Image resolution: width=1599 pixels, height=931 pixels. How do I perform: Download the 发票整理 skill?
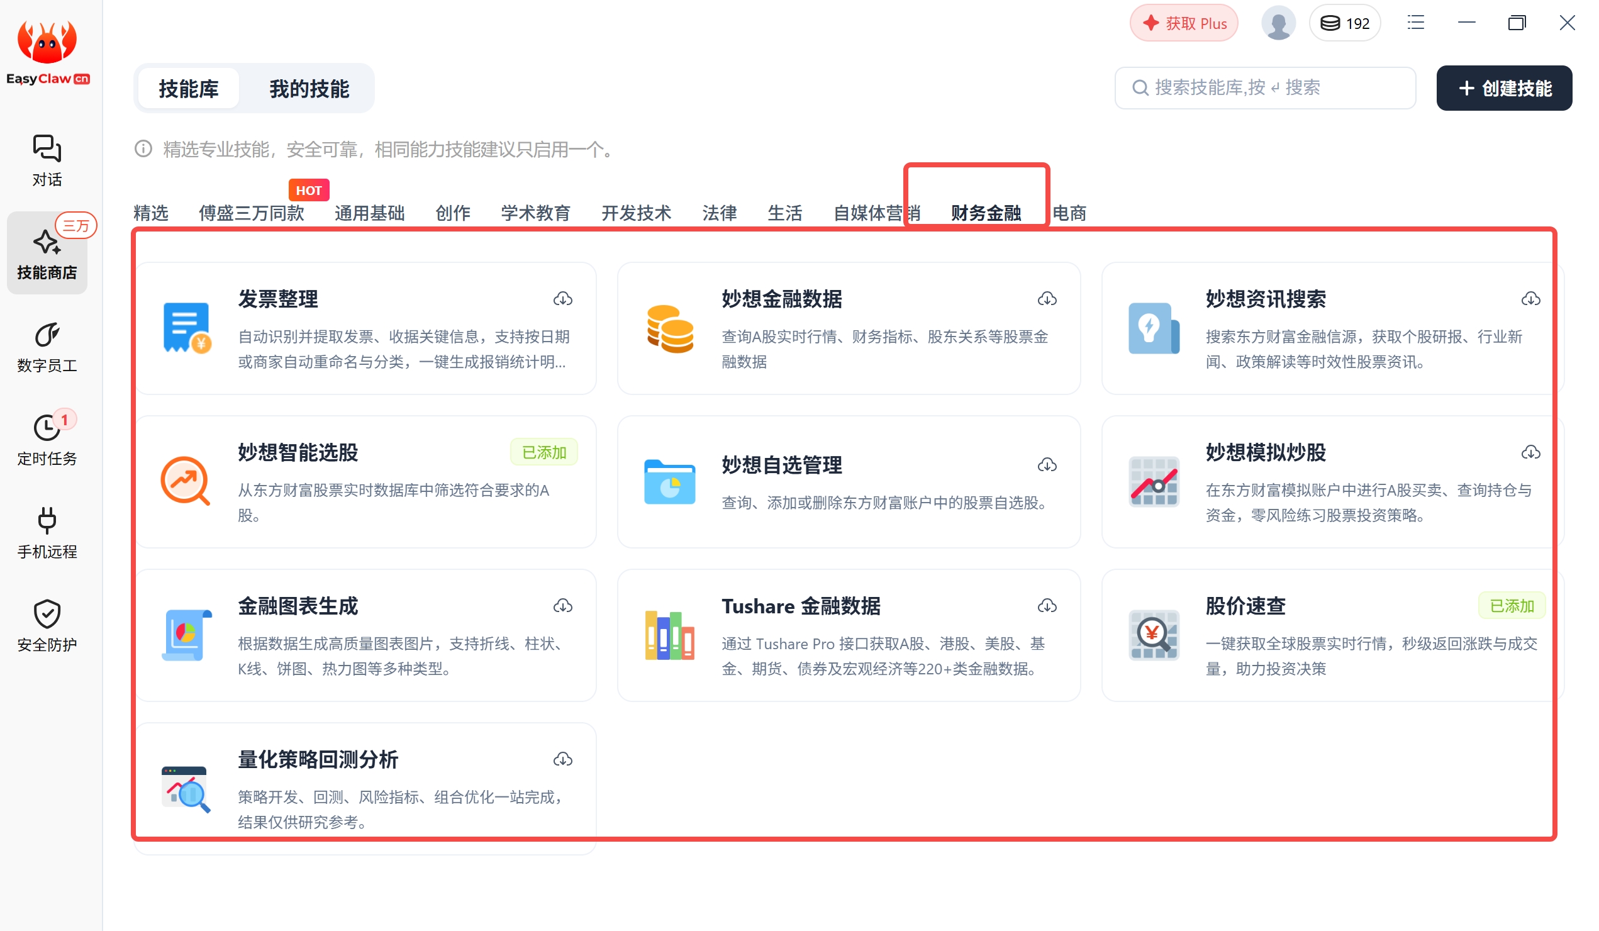tap(563, 299)
